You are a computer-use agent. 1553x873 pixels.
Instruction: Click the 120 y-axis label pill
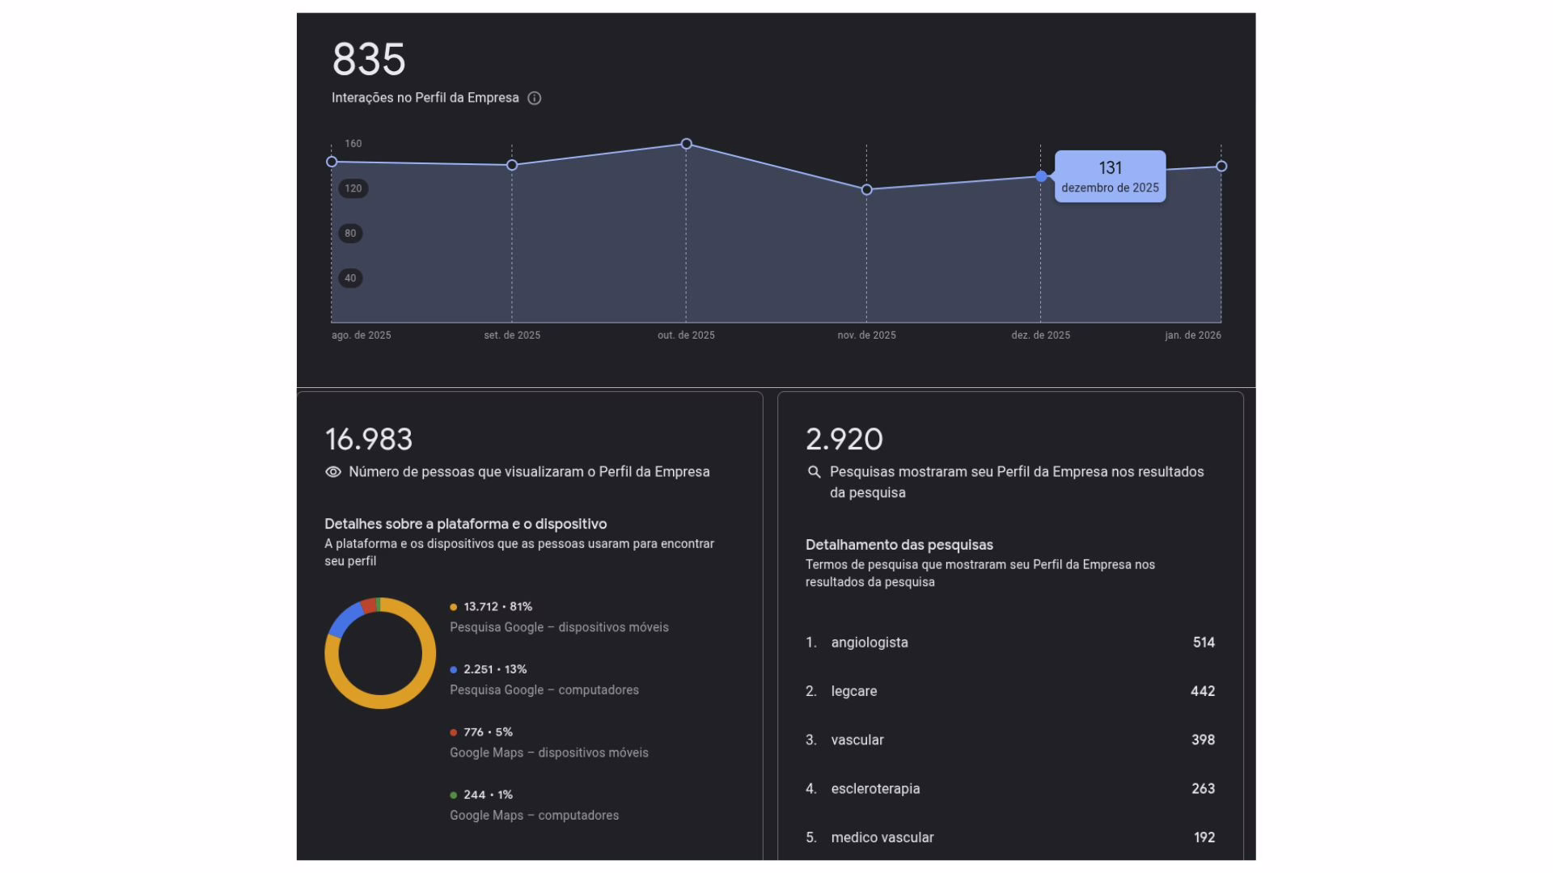click(353, 188)
